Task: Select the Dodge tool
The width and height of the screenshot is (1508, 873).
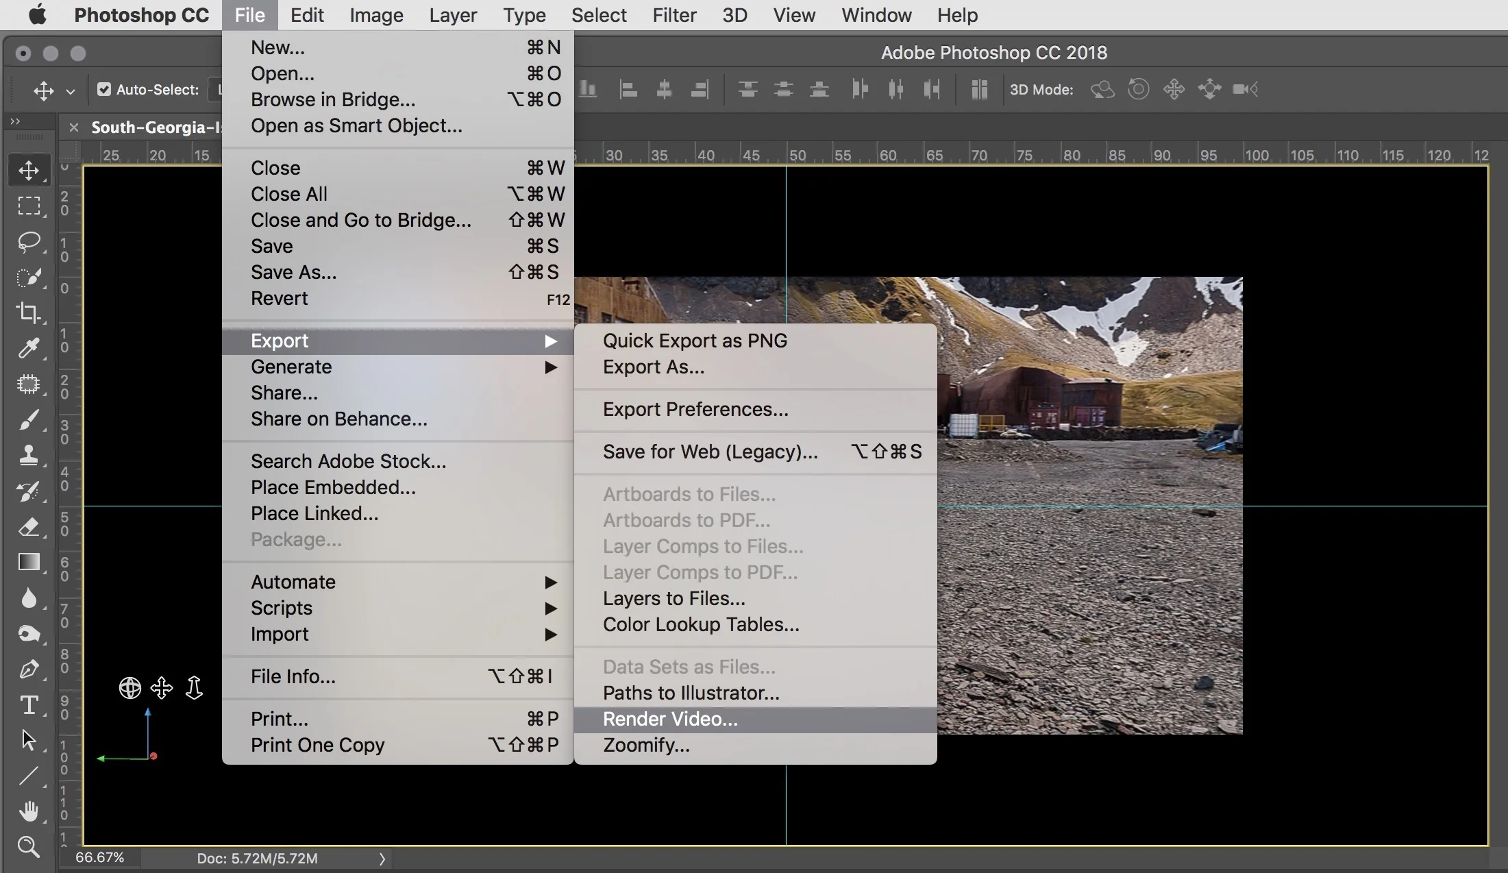Action: click(29, 634)
